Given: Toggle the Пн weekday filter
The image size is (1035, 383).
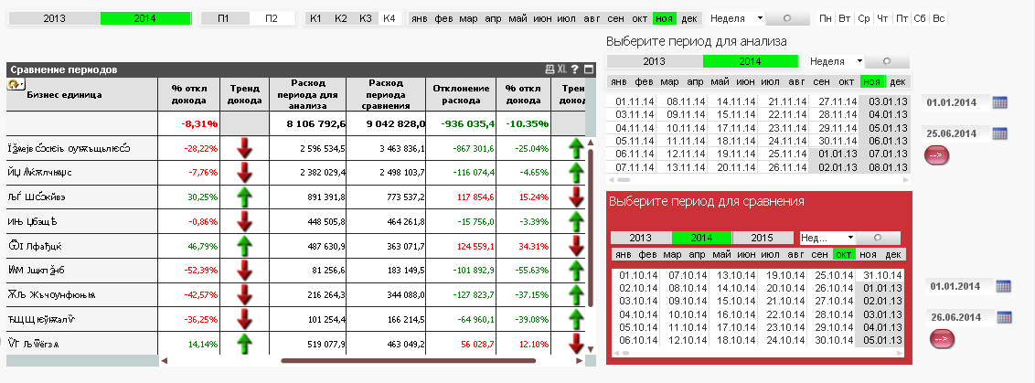Looking at the screenshot, I should coord(826,18).
